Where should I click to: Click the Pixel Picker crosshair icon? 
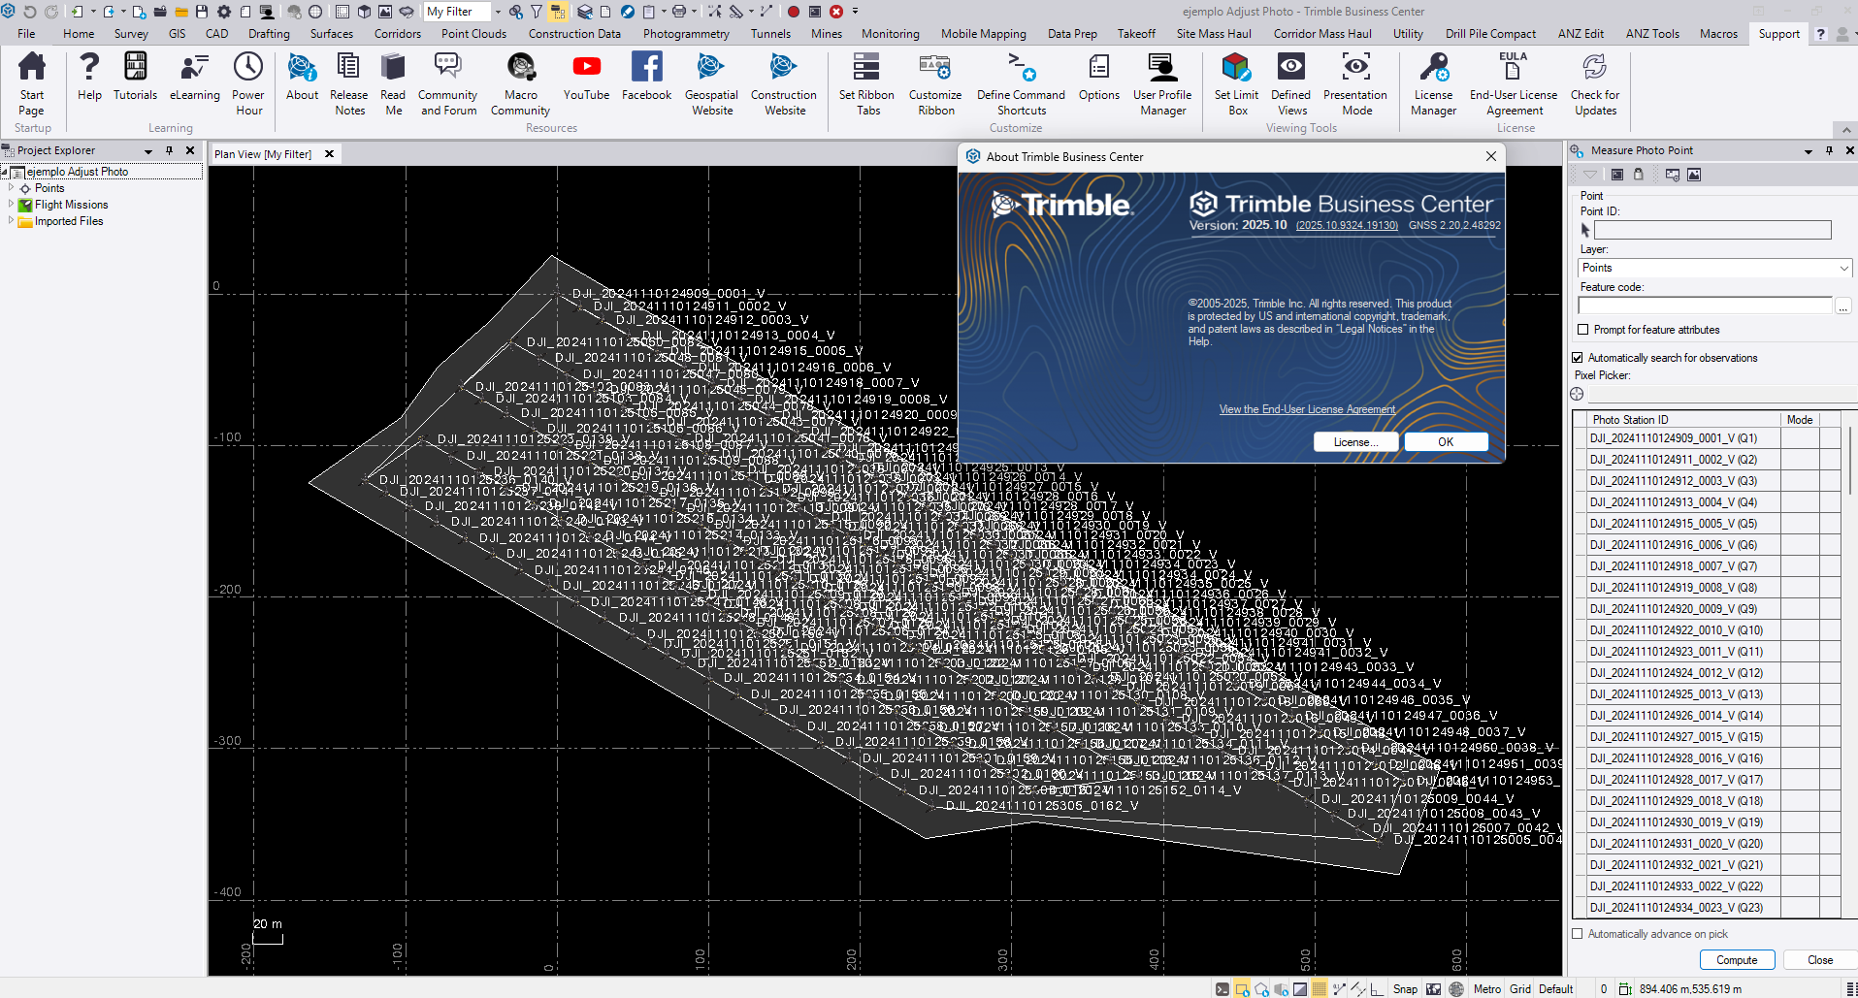click(1577, 394)
